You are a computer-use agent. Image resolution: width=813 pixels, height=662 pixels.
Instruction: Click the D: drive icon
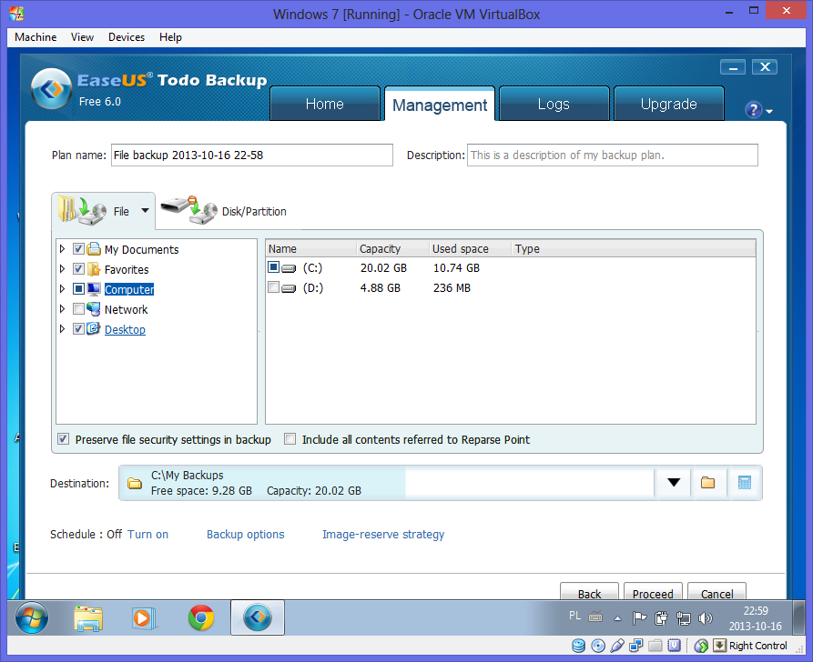(x=289, y=288)
